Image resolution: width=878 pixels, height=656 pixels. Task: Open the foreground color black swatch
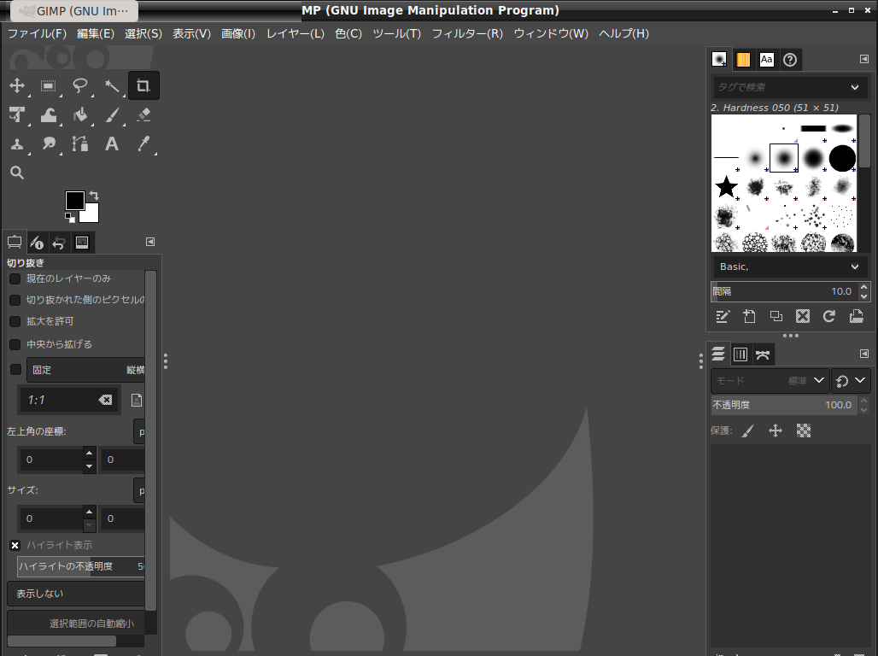pos(75,200)
